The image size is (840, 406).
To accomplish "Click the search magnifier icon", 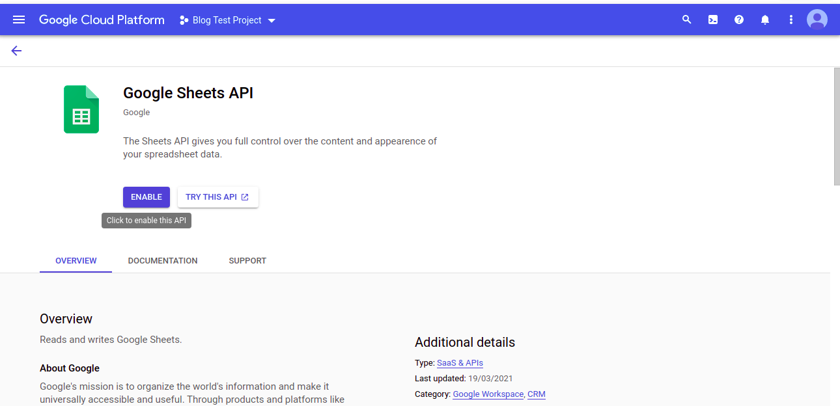I will (x=686, y=20).
